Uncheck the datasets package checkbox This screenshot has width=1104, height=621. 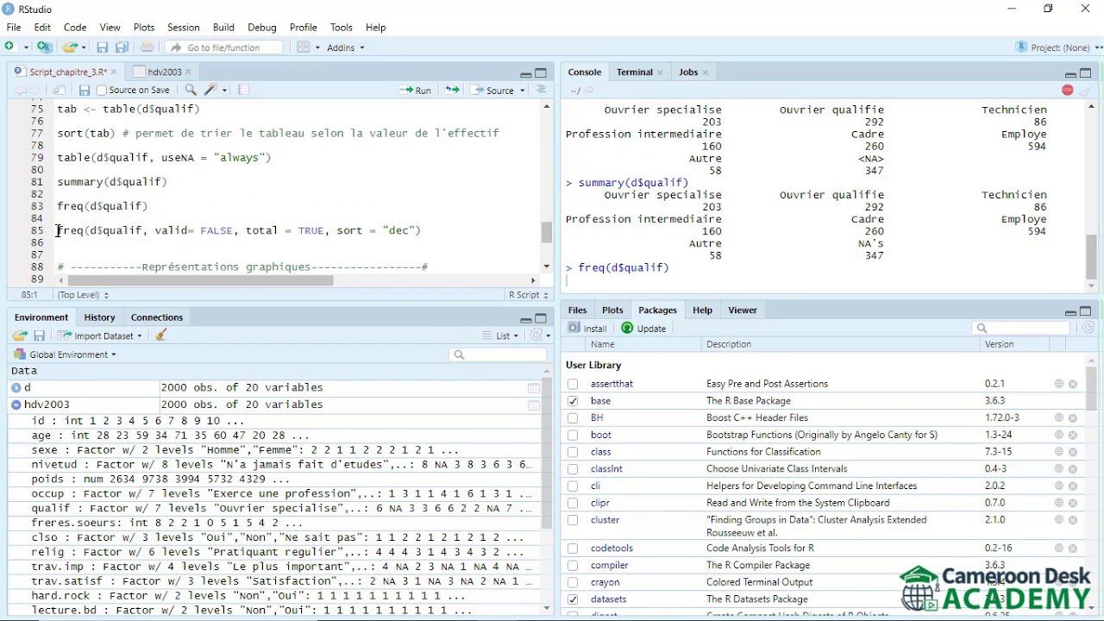pyautogui.click(x=573, y=599)
